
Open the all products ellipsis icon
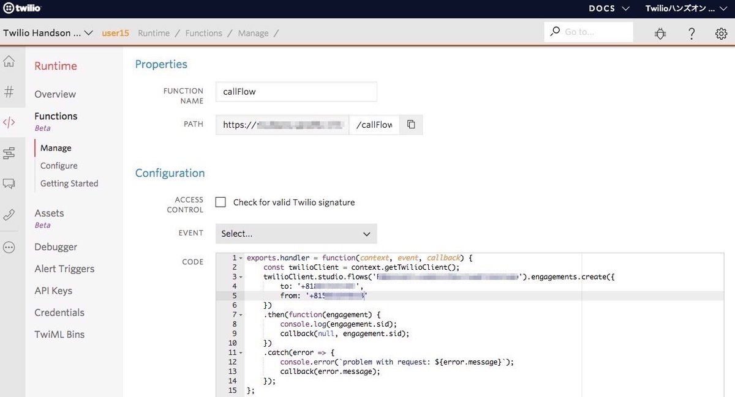[x=9, y=247]
